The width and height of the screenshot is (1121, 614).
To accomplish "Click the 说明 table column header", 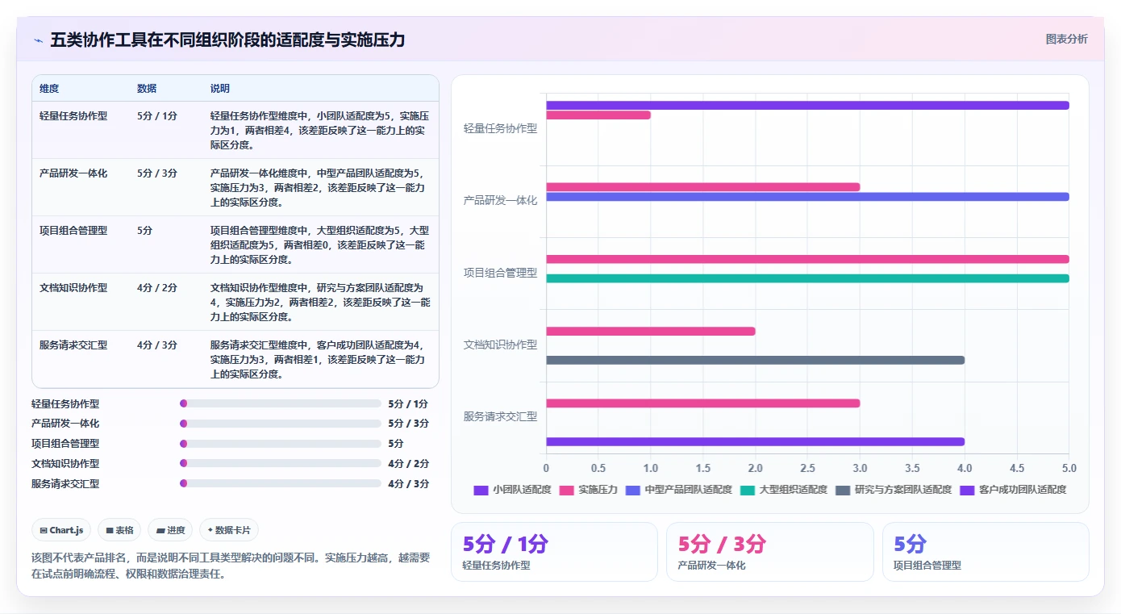I will (x=220, y=89).
